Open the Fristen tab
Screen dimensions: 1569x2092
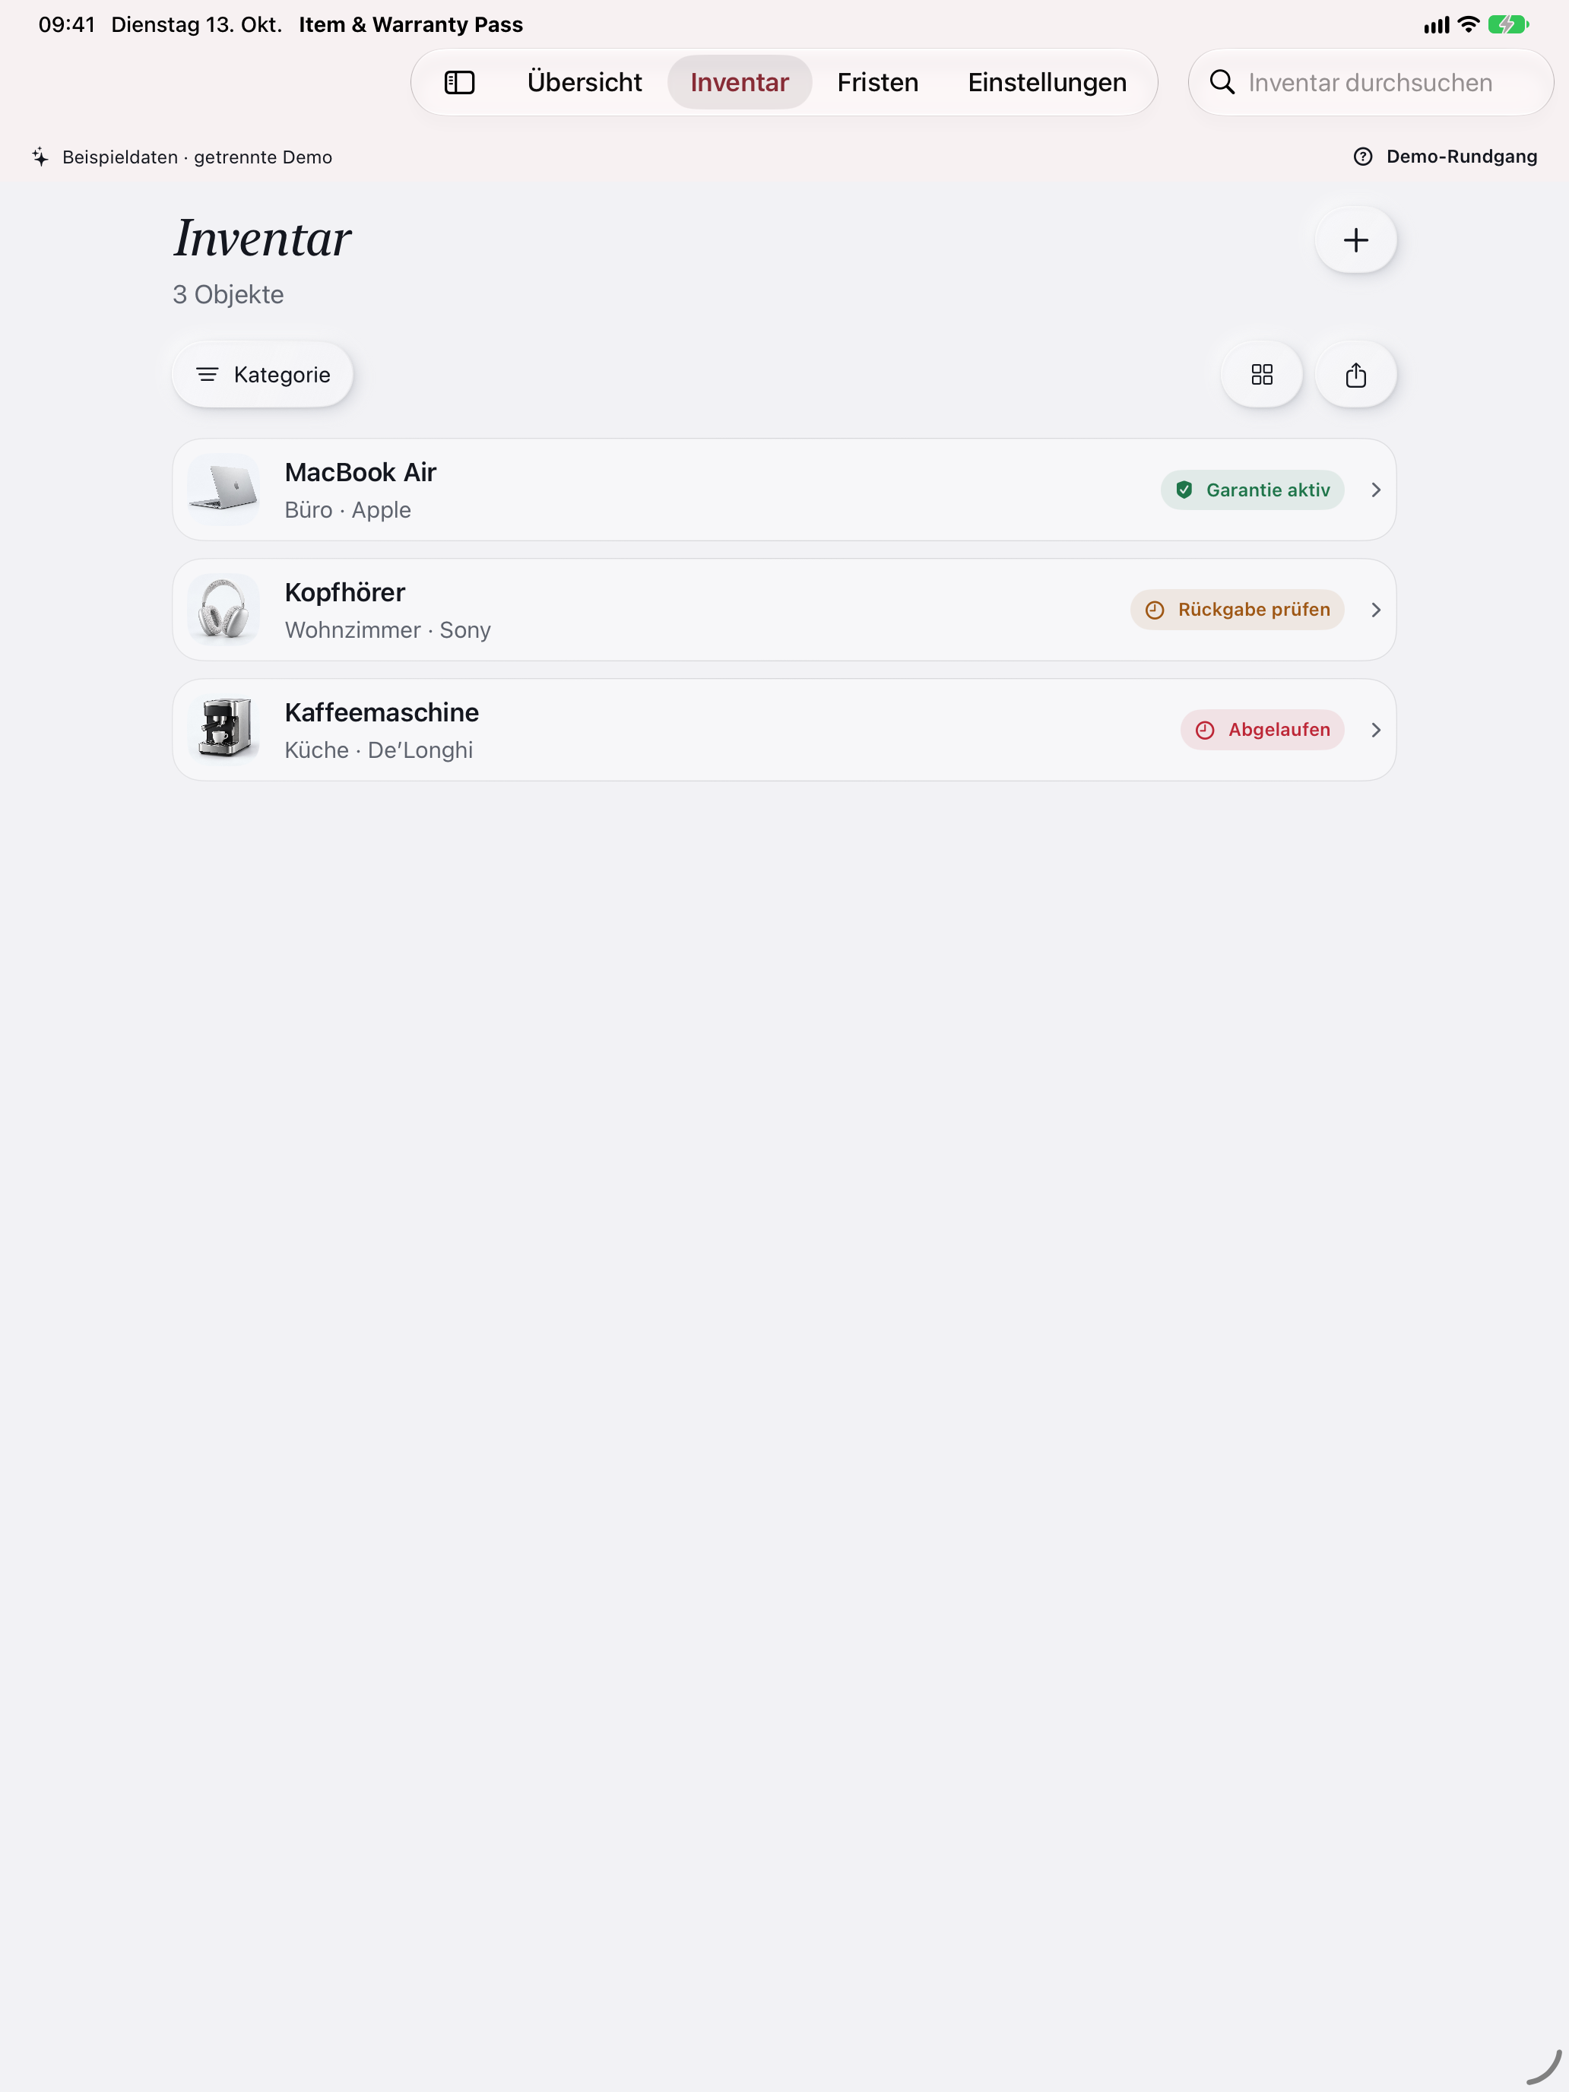tap(878, 82)
